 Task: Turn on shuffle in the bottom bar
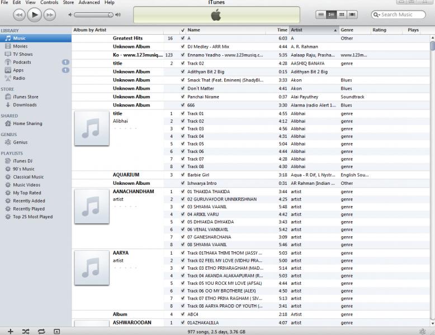(x=26, y=331)
